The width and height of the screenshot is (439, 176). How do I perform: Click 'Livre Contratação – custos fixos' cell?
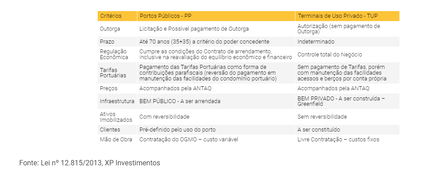click(338, 140)
